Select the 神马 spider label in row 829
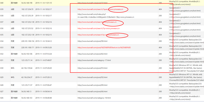204x102 pixels. [x=12, y=77]
